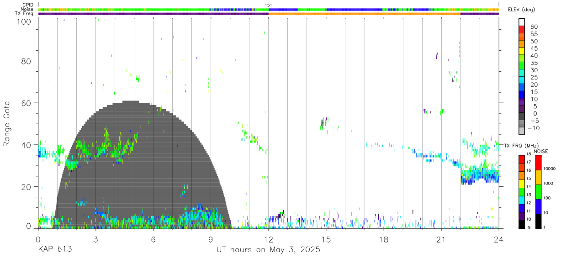The width and height of the screenshot is (561, 259).
Task: Click the ELEV scale value '60'
Action: coord(534,27)
